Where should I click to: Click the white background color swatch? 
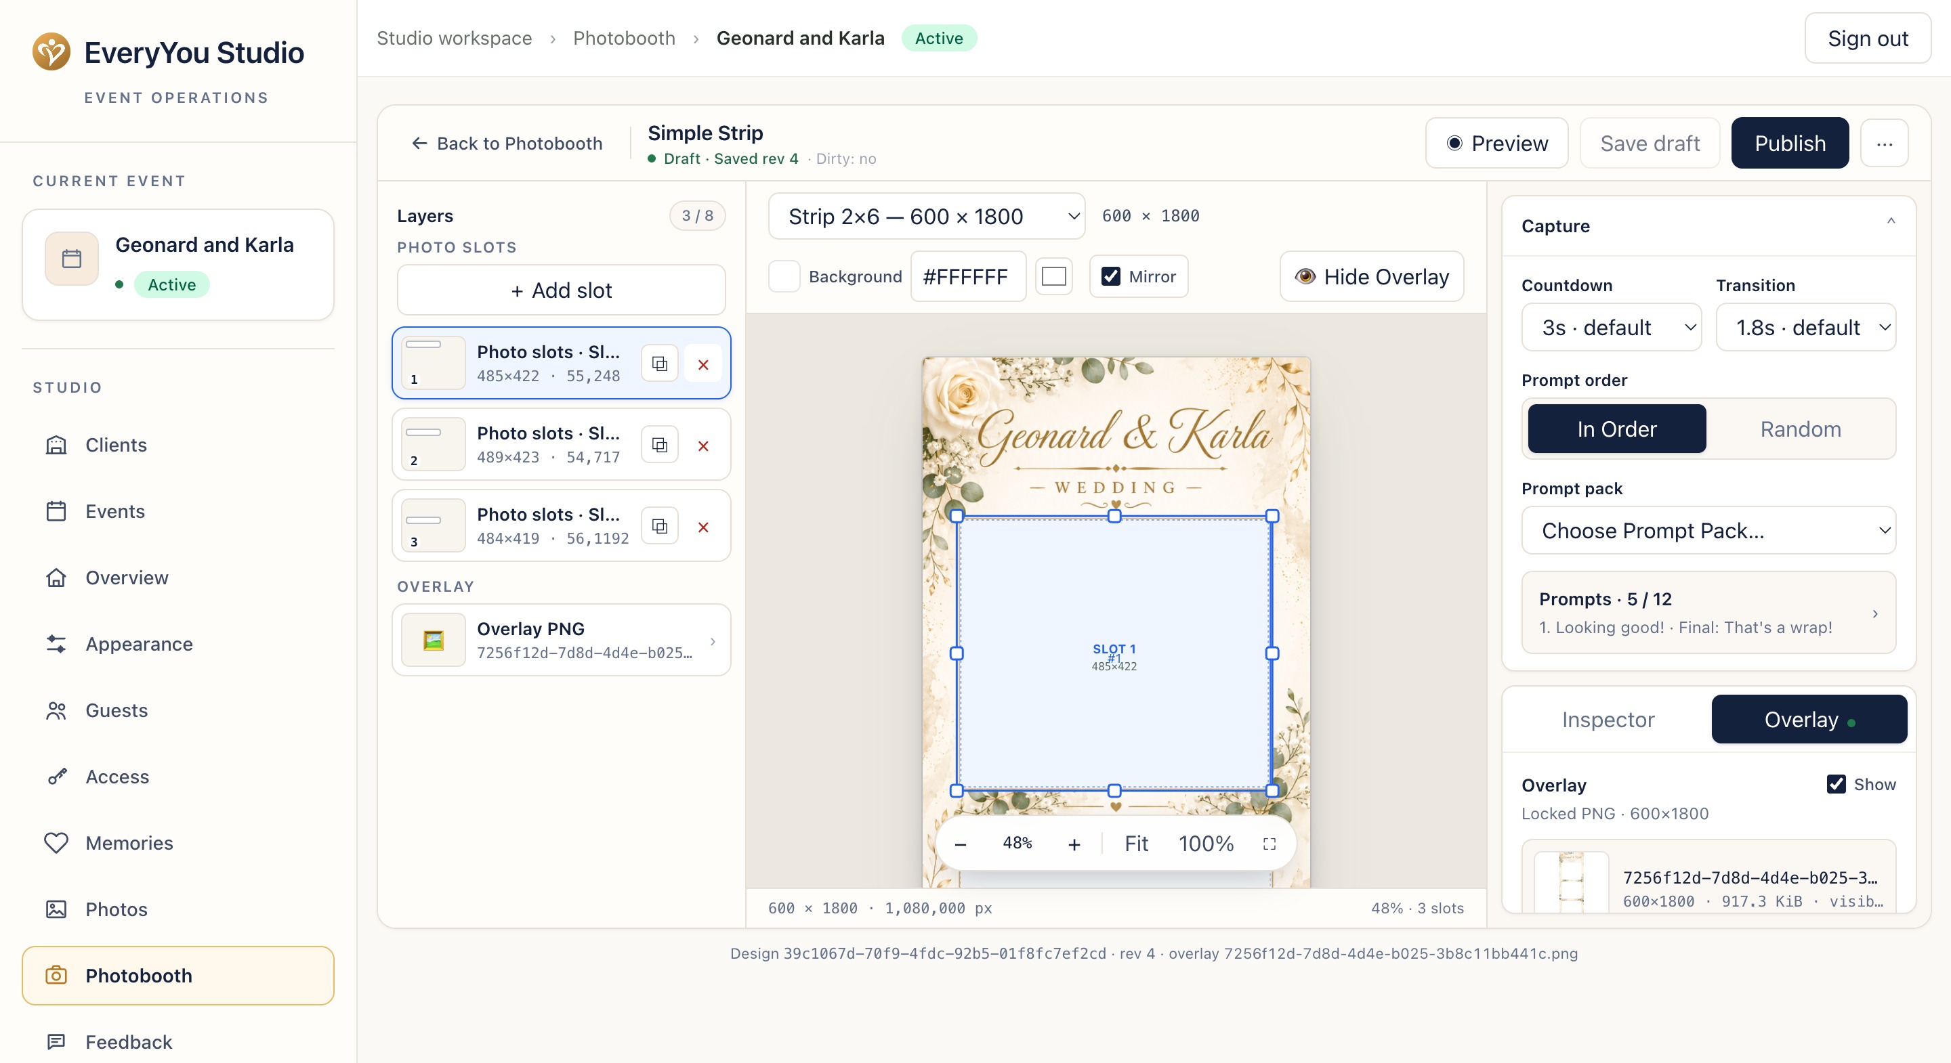(x=1053, y=276)
